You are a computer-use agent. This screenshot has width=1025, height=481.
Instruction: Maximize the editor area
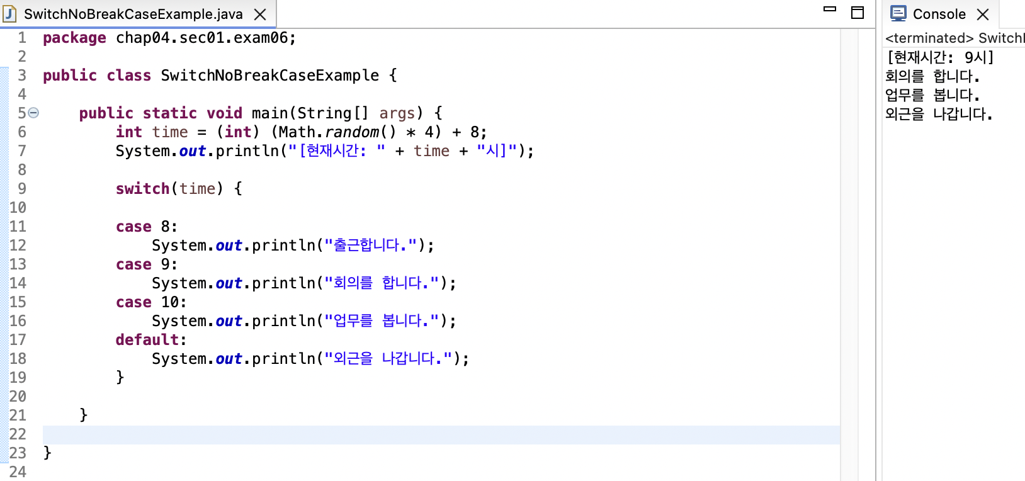click(x=858, y=13)
